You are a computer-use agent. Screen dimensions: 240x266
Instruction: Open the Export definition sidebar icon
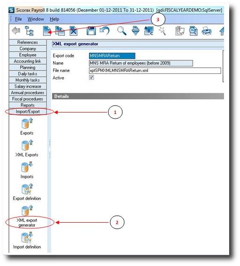pyautogui.click(x=27, y=192)
